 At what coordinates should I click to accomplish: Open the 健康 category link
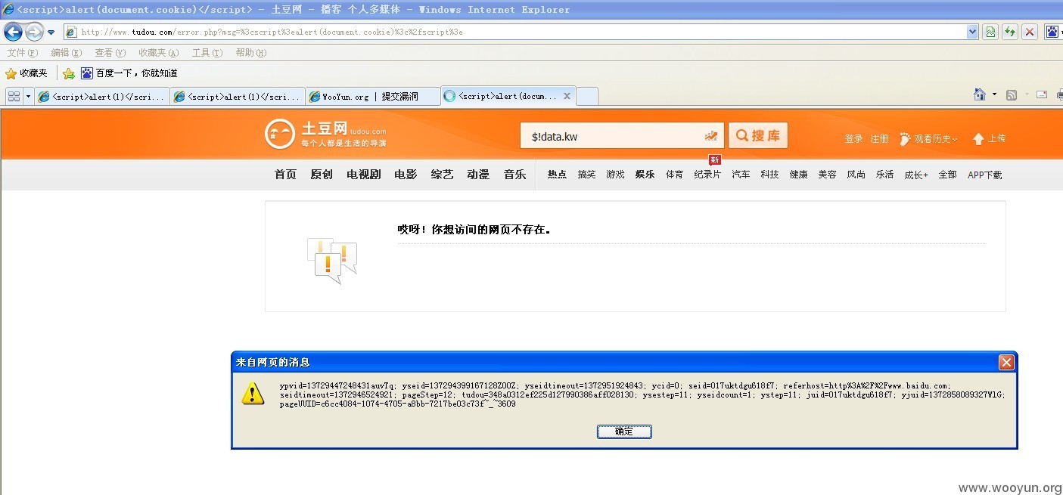pyautogui.click(x=798, y=175)
